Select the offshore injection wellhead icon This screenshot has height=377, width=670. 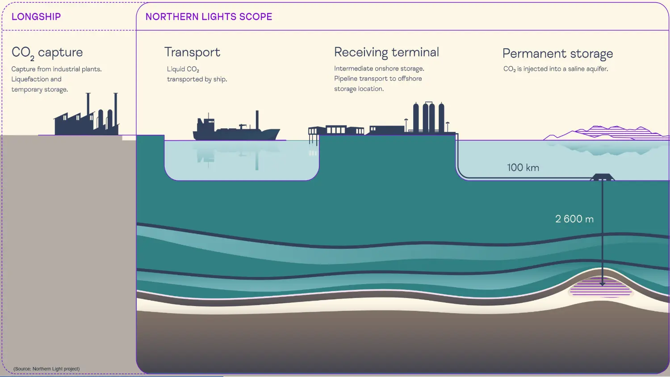[x=603, y=176]
